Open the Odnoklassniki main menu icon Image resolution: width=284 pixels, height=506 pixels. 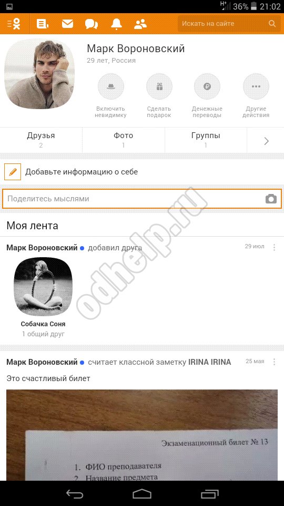coord(14,24)
